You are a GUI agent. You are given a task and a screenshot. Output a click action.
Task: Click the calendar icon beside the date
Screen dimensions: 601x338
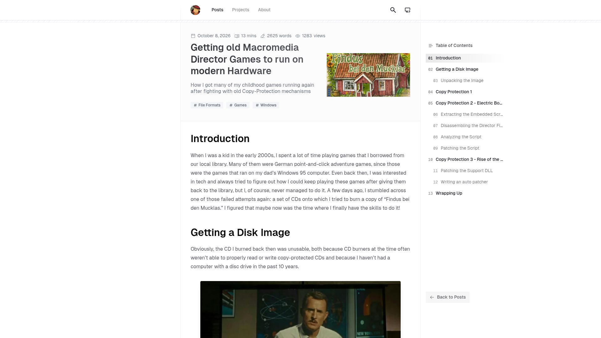pos(193,36)
